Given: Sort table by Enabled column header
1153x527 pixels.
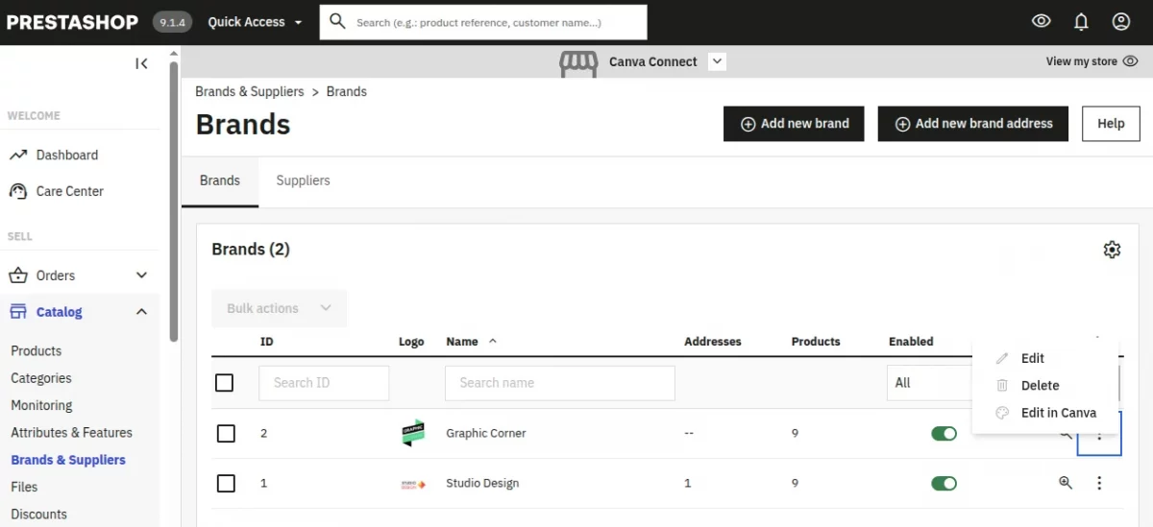Looking at the screenshot, I should [x=911, y=342].
